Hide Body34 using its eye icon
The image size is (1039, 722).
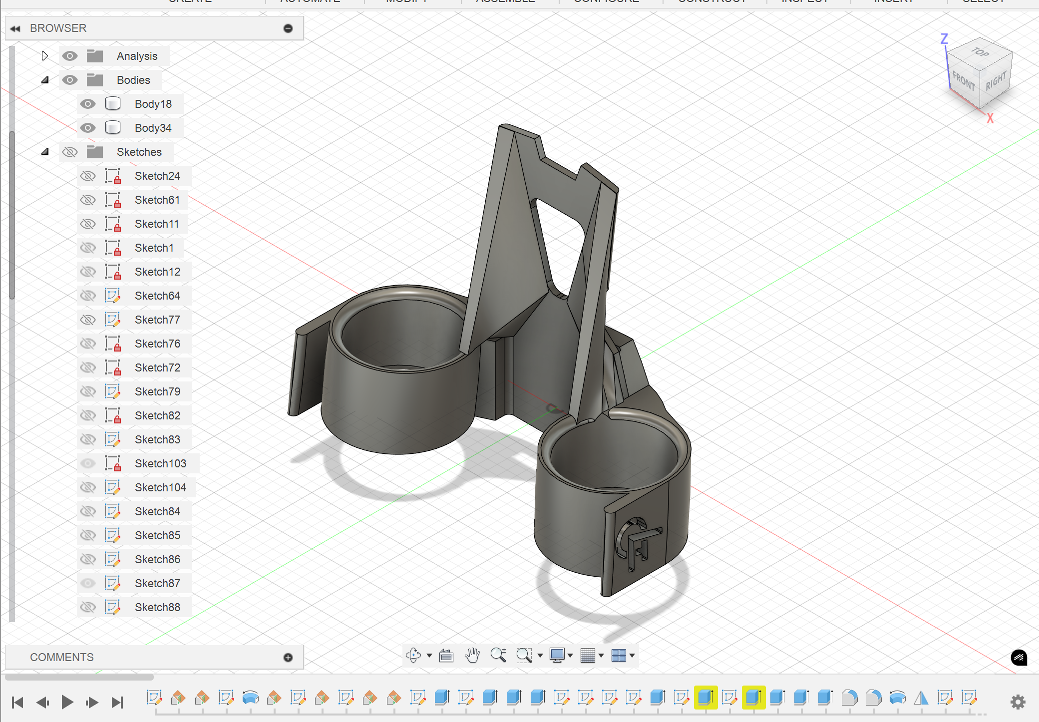(x=88, y=128)
